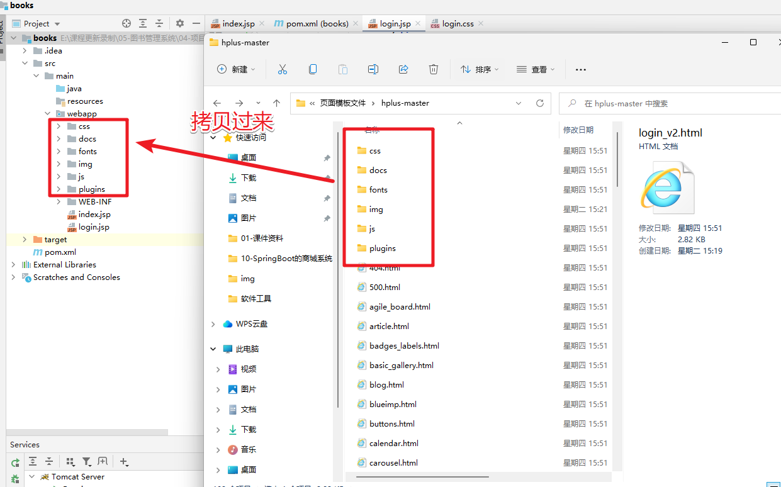Viewport: 781px width, 487px height.
Task: Expand all in Services toolbar
Action: pyautogui.click(x=33, y=462)
